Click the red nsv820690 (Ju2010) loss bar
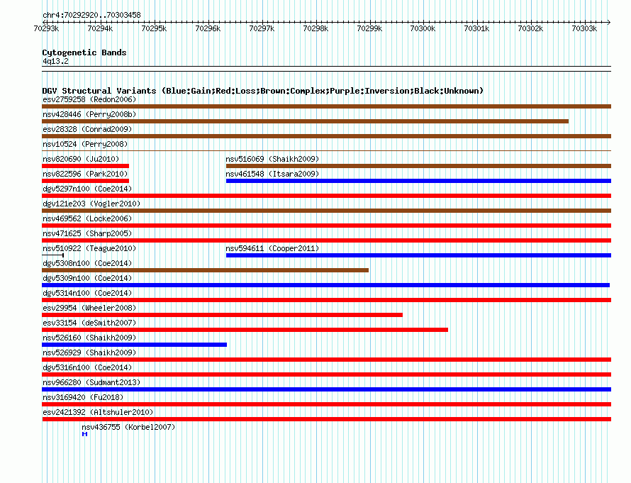Viewport: 631px width, 483px height. (85, 166)
